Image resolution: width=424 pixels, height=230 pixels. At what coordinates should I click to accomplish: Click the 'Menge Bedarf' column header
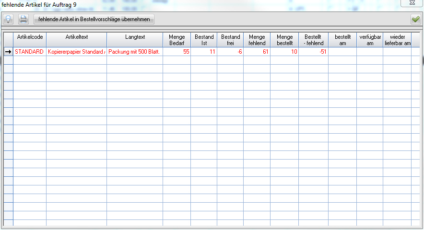[177, 40]
